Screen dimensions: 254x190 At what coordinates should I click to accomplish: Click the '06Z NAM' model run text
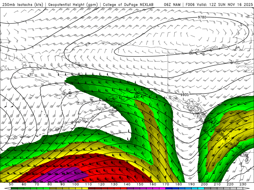(x=172, y=4)
